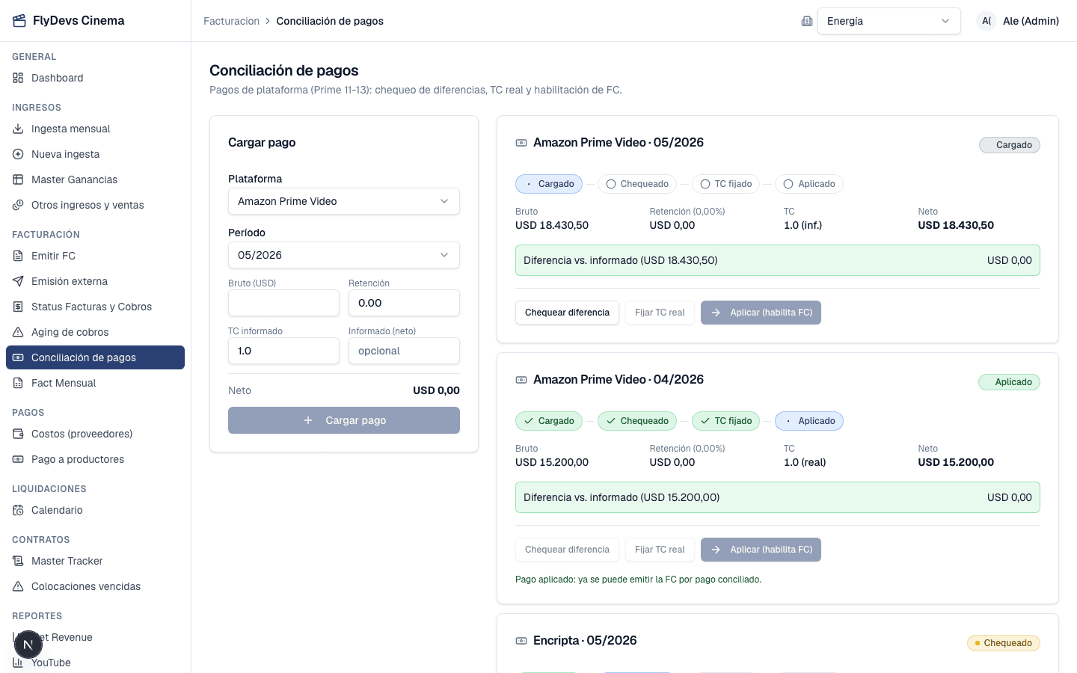Focus the TC informado input field
This screenshot has width=1077, height=673.
(283, 351)
